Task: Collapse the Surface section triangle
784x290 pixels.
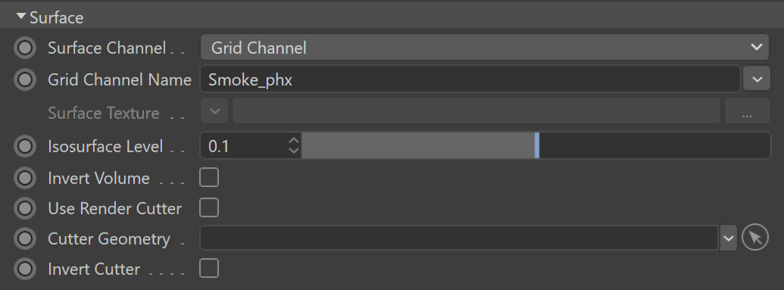Action: 21,17
